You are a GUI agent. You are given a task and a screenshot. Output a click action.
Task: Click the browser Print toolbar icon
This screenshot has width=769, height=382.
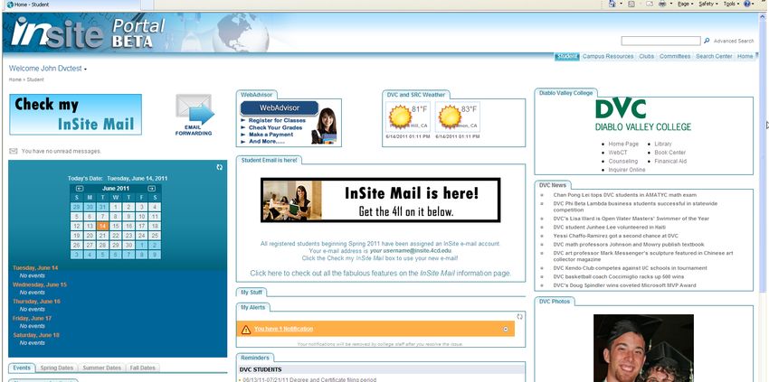pos(662,4)
